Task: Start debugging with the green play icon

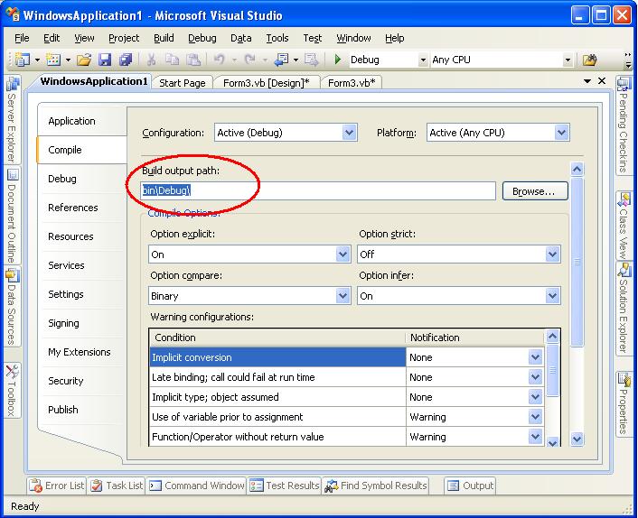Action: (x=338, y=60)
